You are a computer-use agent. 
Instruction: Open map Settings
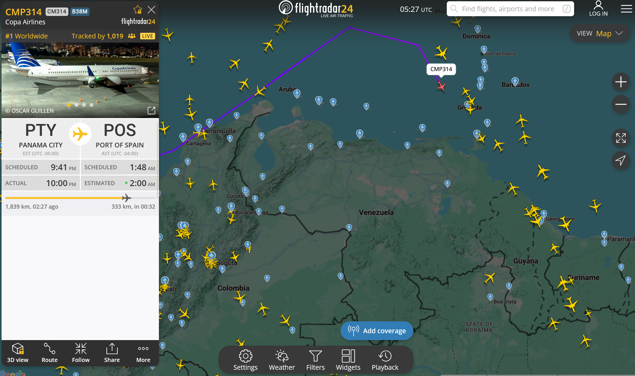point(245,359)
